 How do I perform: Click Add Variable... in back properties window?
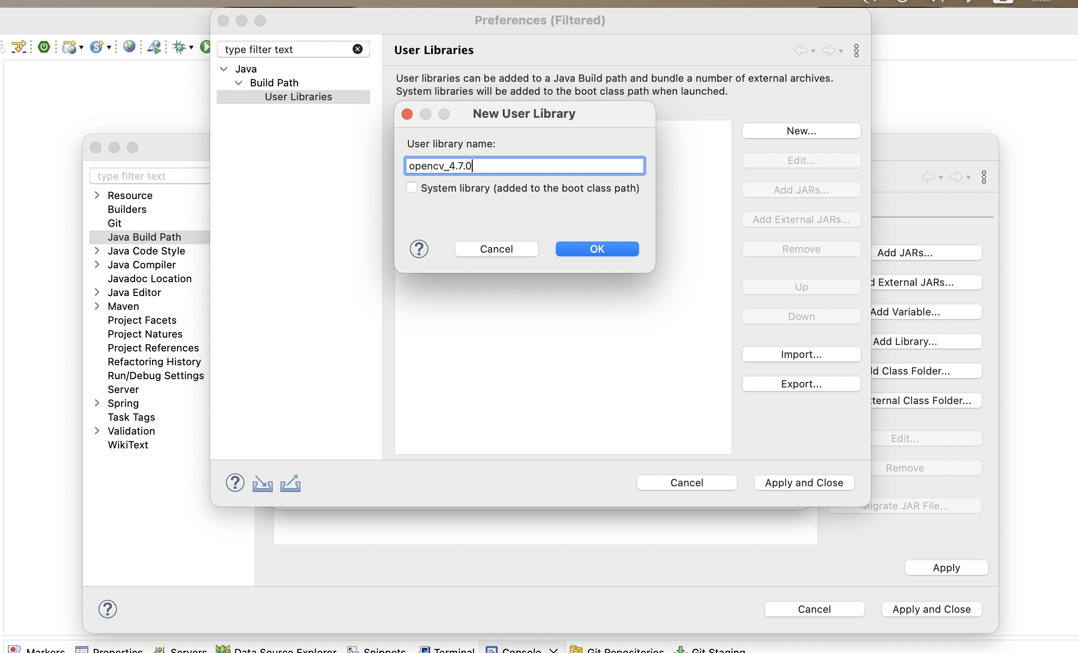click(x=926, y=312)
